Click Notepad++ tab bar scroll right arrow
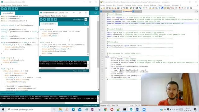Image resolution: width=199 pixels, height=112 pixels. tap(198, 12)
